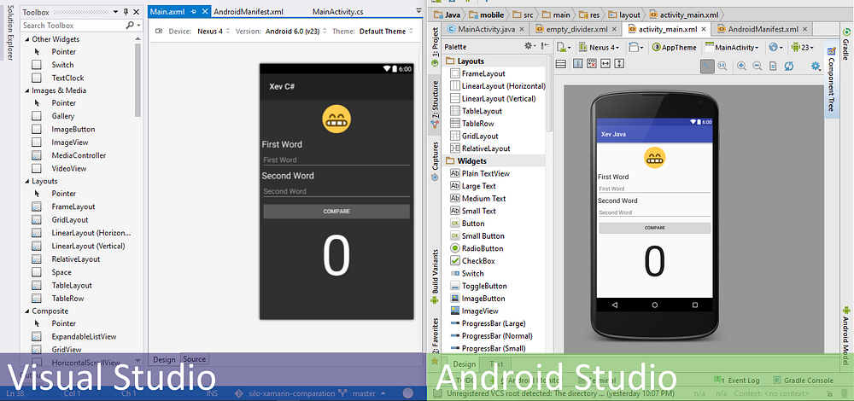Screen dimensions: 854x401
Task: Open Visual Studio tab overflow dropdown arrow
Action: coord(418,10)
